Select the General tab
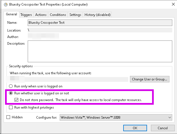Screen dimensions: 177x134 click(12, 14)
